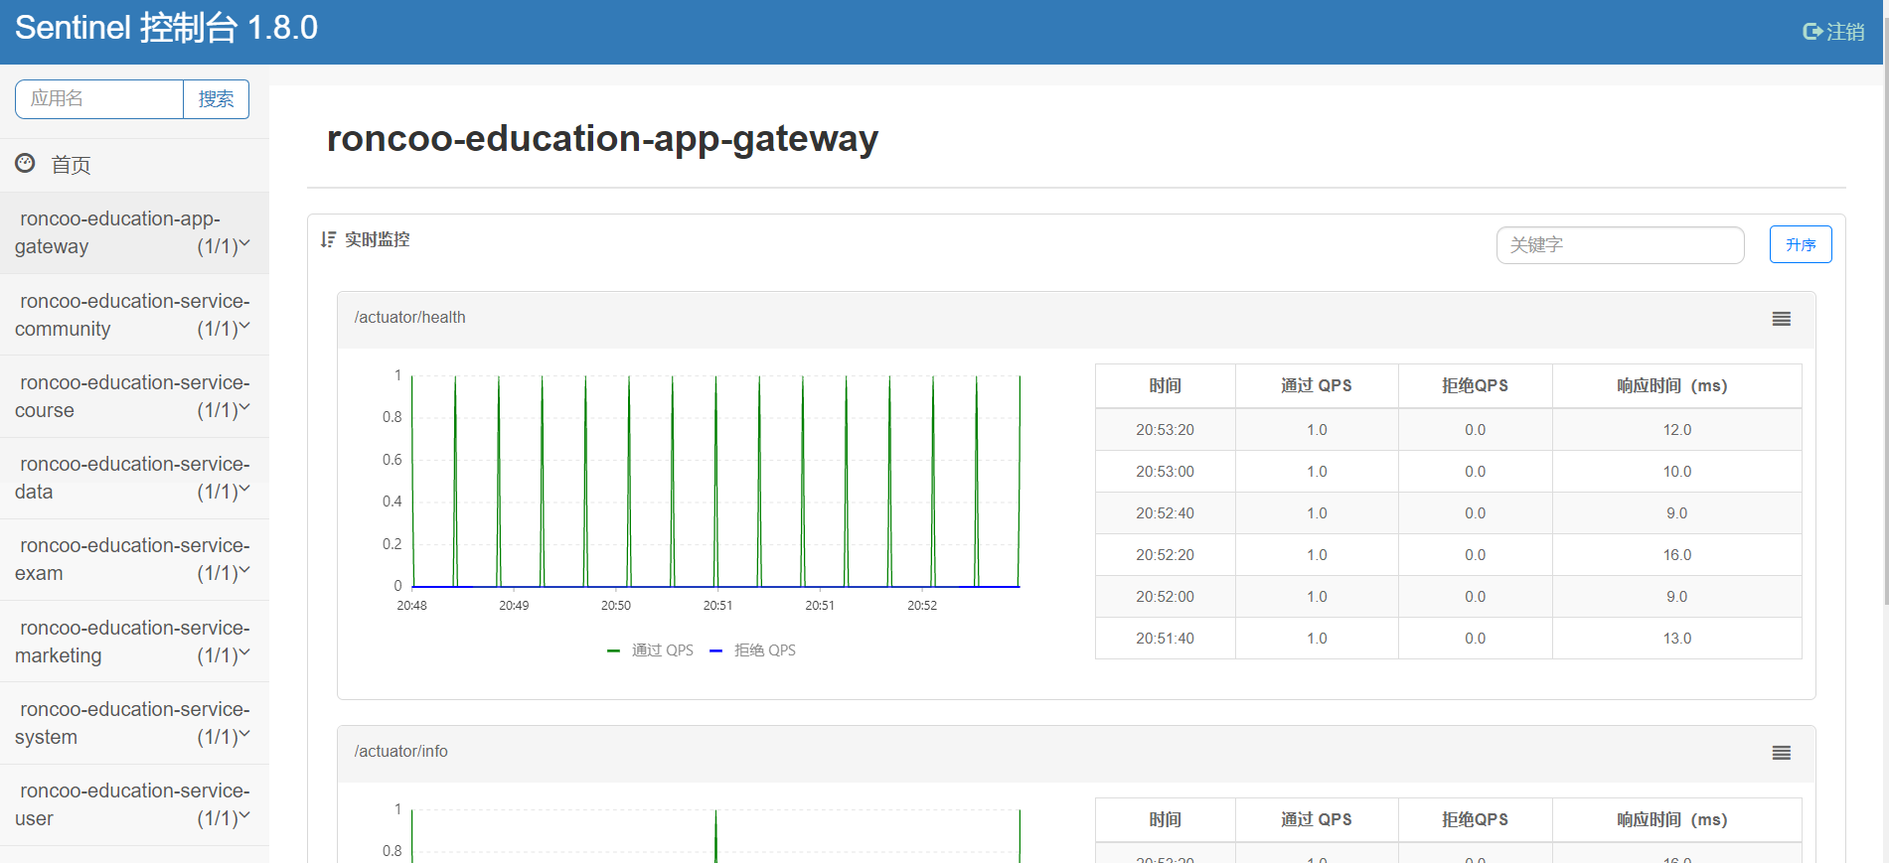Expand roncoo-education-service-marketing chevron
The image size is (1889, 863).
[244, 652]
